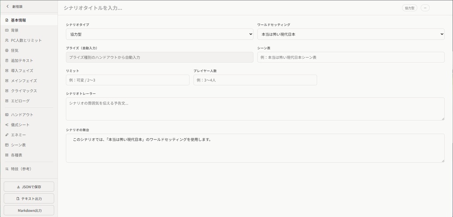Go to PC人数とリミット section

(29, 40)
